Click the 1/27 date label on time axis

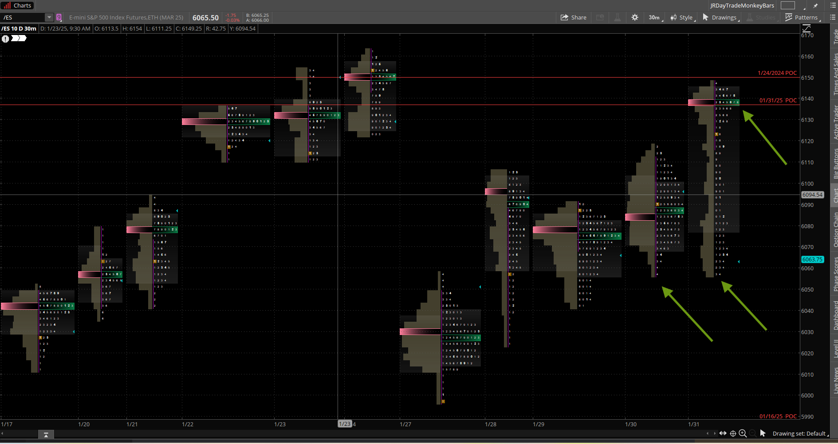coord(405,424)
